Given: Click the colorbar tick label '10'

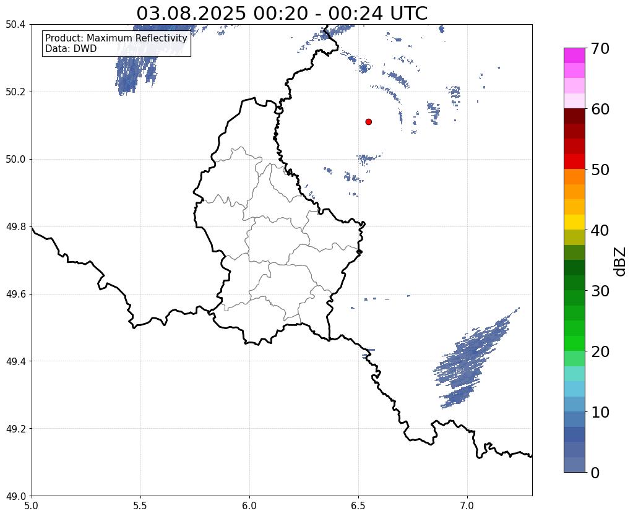Looking at the screenshot, I should coord(600,412).
